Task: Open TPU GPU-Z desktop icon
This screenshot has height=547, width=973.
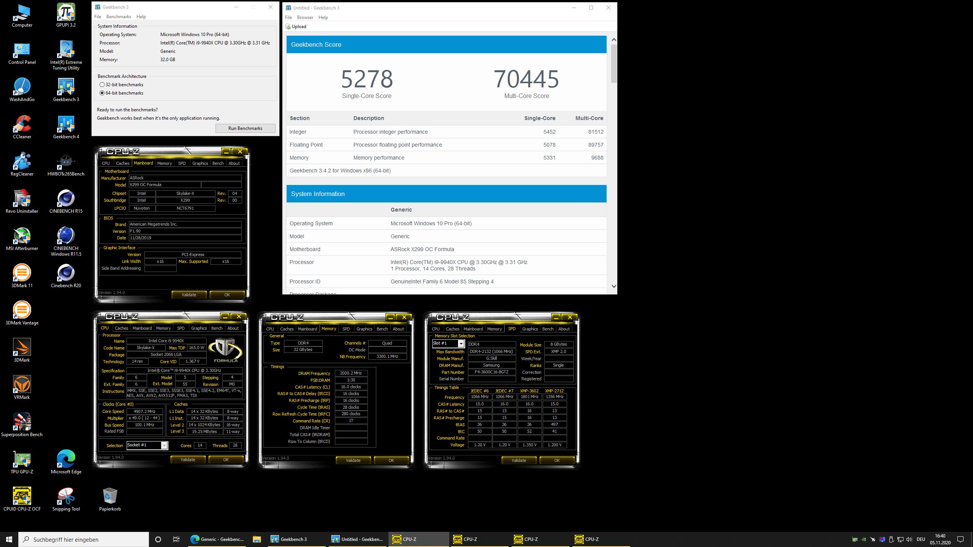Action: pos(22,462)
